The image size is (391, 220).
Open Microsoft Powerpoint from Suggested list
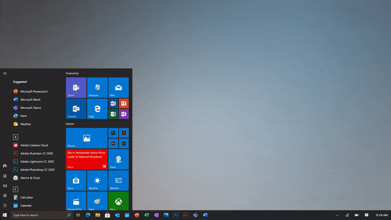(33, 91)
